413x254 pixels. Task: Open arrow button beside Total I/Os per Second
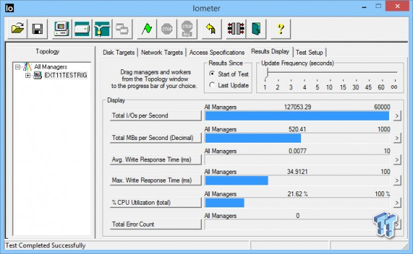click(x=397, y=116)
